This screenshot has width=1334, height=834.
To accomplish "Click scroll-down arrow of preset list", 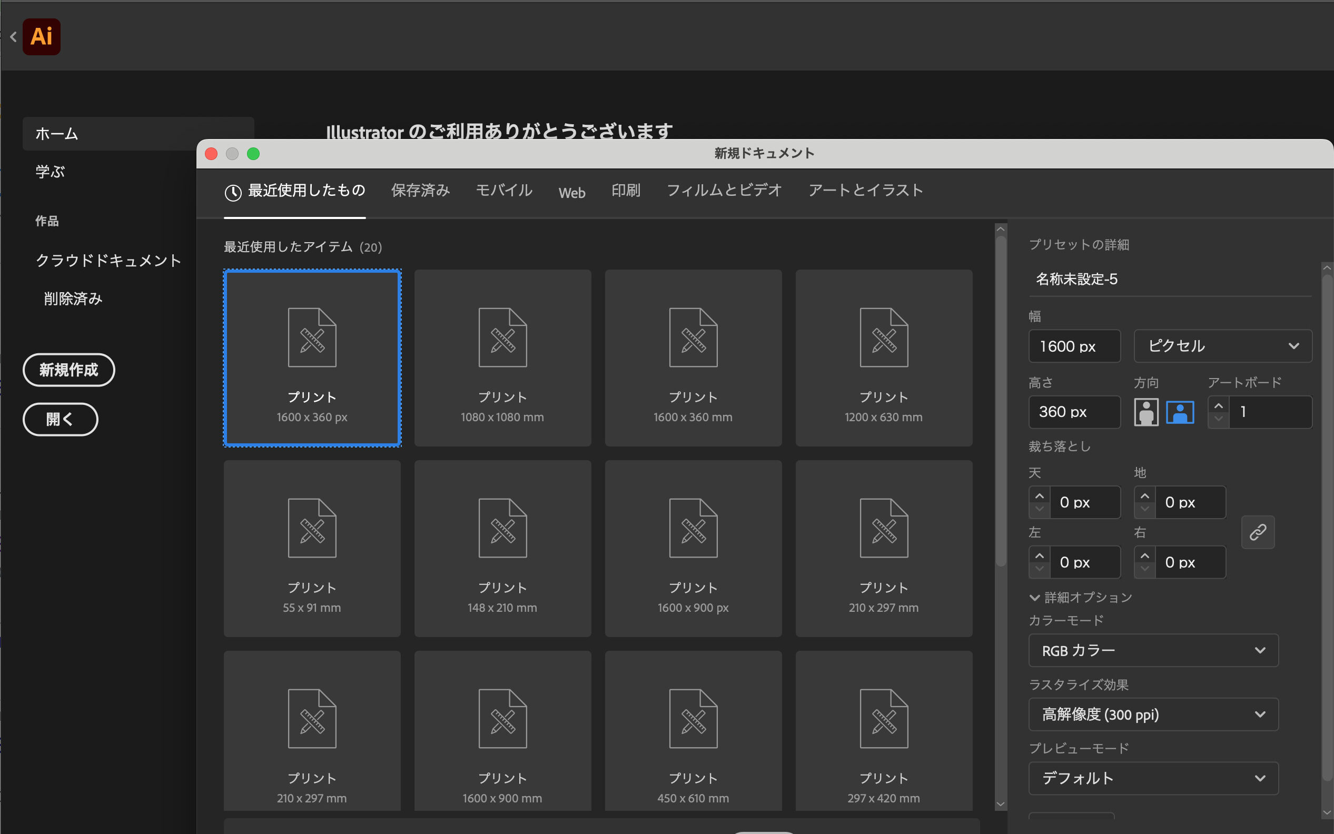I will coord(1000,805).
